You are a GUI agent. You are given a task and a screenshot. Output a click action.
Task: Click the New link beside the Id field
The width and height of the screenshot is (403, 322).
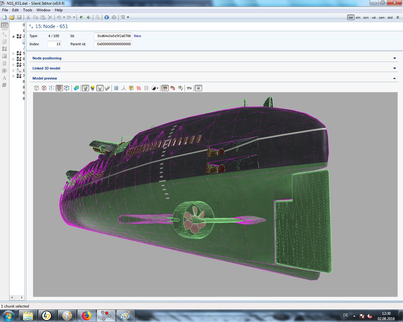[x=137, y=36]
